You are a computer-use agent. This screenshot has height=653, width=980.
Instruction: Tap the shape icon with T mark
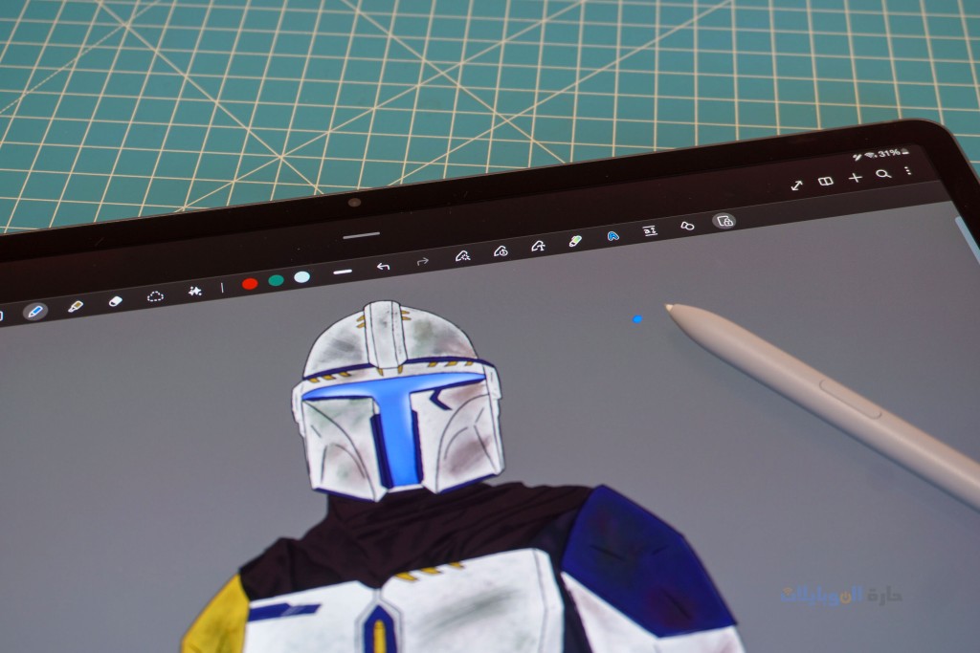click(x=538, y=247)
